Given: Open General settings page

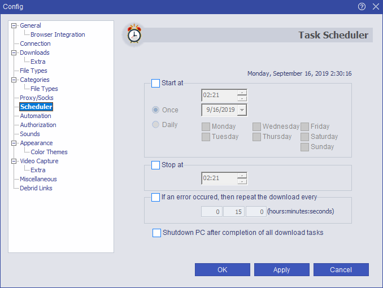Looking at the screenshot, I should click(x=31, y=25).
